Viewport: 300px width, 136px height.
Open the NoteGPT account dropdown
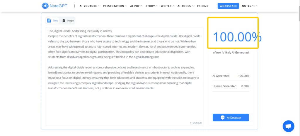pyautogui.click(x=249, y=6)
